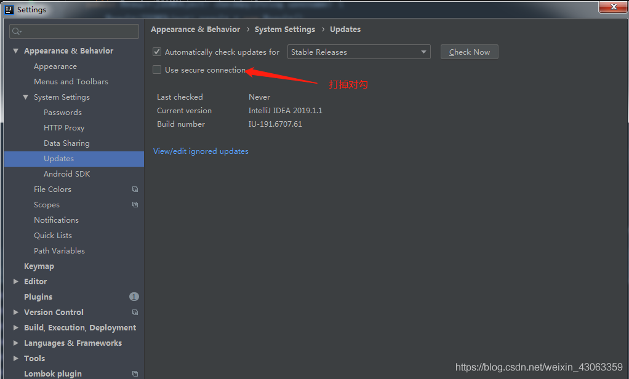The width and height of the screenshot is (629, 379).
Task: Click the Updates breadcrumb title
Action: coord(345,30)
